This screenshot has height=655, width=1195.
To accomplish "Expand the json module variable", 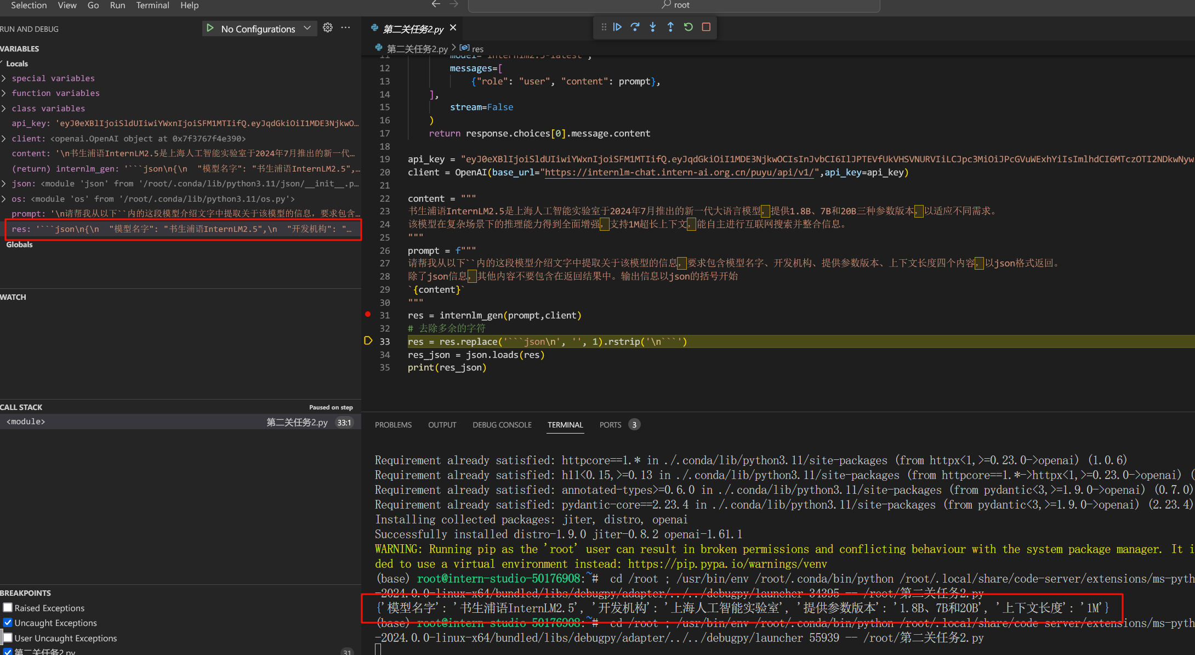I will click(x=4, y=184).
